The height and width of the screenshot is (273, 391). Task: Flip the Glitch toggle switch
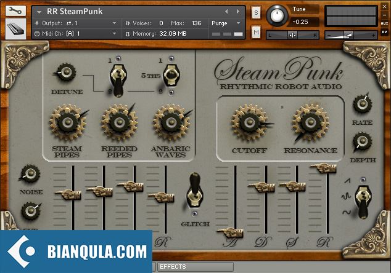pos(194,190)
